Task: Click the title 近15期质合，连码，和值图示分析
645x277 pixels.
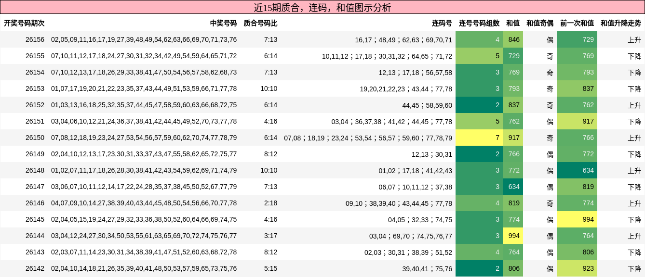Action: pyautogui.click(x=322, y=8)
